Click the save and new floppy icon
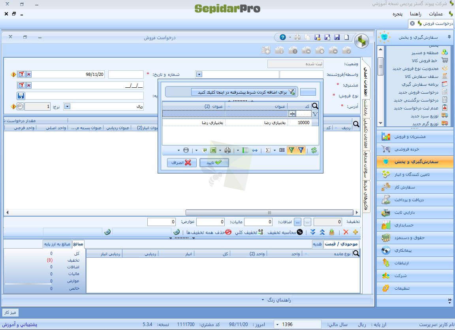455x330 pixels. click(327, 37)
